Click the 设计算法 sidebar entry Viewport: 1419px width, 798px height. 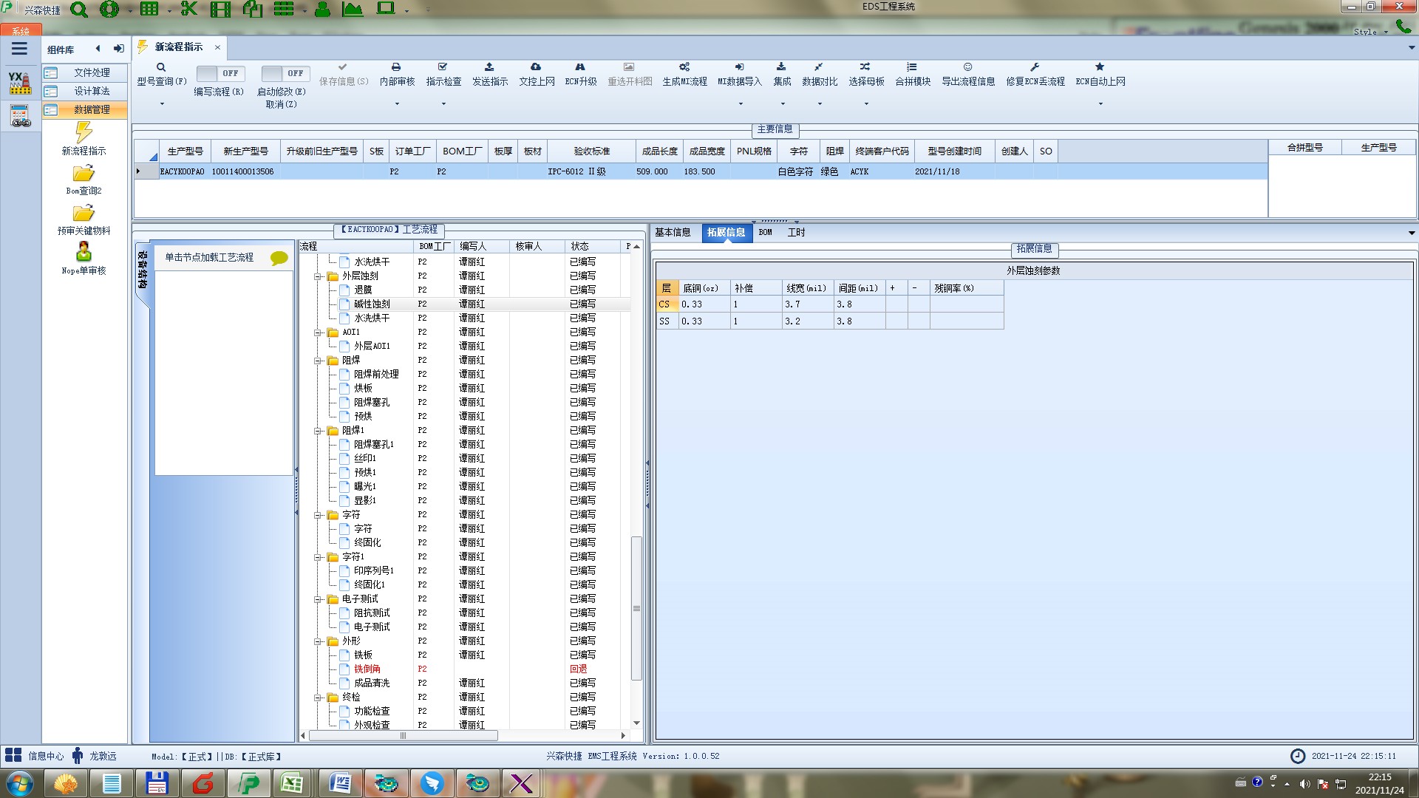(92, 91)
